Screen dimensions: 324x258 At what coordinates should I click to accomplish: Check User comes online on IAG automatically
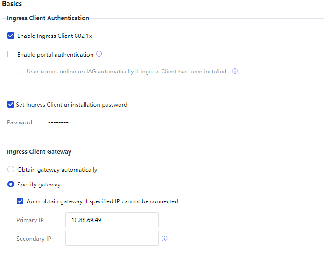coord(20,72)
